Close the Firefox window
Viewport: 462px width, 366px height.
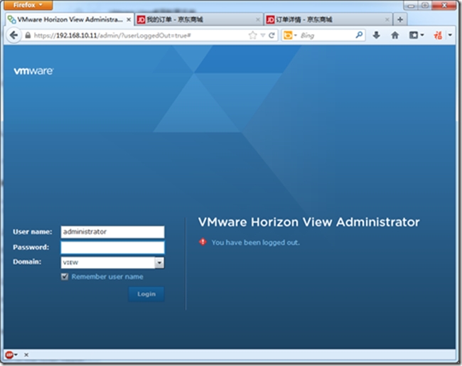coord(444,5)
